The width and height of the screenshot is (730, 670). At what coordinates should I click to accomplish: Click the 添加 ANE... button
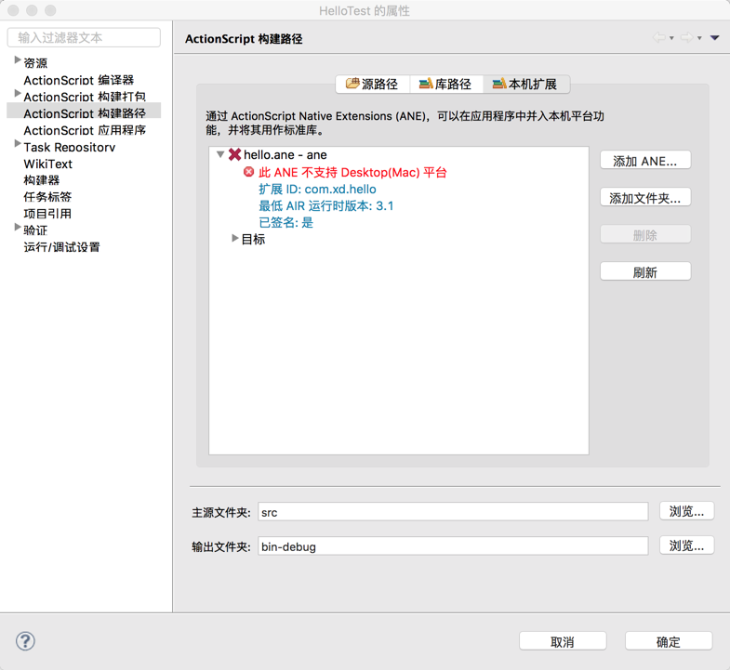[645, 161]
